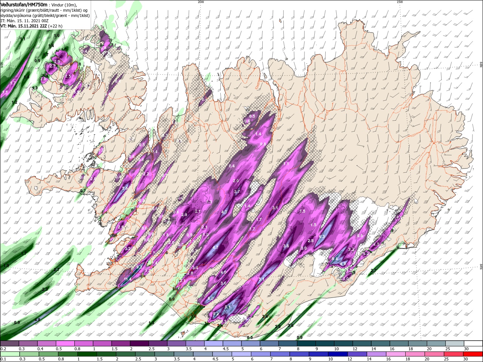Screen dimensions: 483x362
Task: Click the 5.6 precipitation value on the map
Action: click(x=125, y=188)
